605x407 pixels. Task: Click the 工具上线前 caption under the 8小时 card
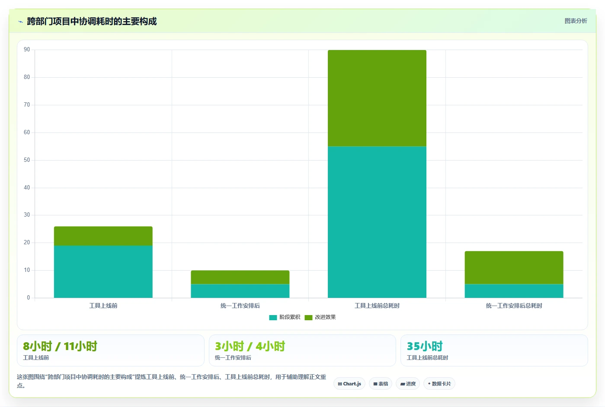coord(36,358)
